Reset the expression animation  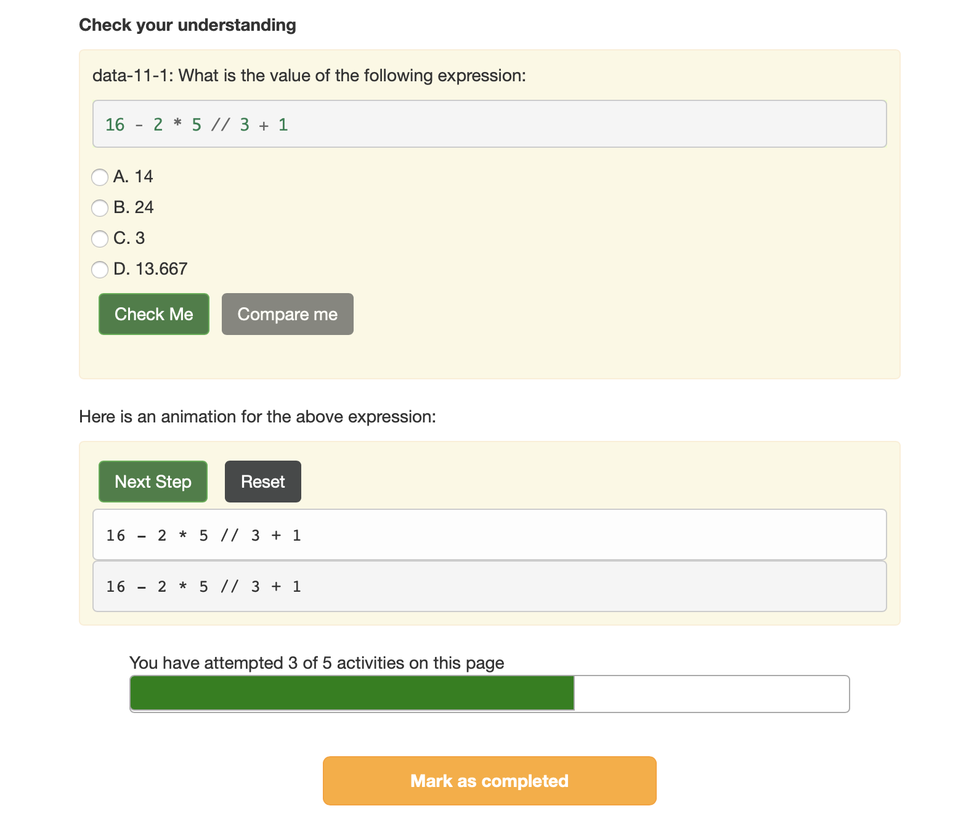(263, 482)
